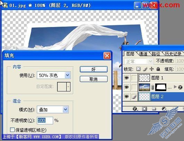Viewport: 184px width, 141px height.
Task: Hide 图层 1 with its eye icon
Action: tap(126, 78)
